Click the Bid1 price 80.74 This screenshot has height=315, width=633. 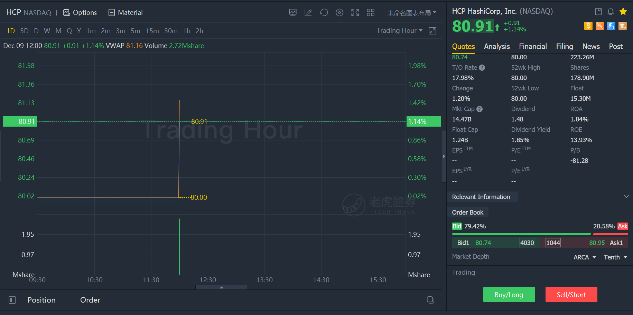[x=483, y=243]
